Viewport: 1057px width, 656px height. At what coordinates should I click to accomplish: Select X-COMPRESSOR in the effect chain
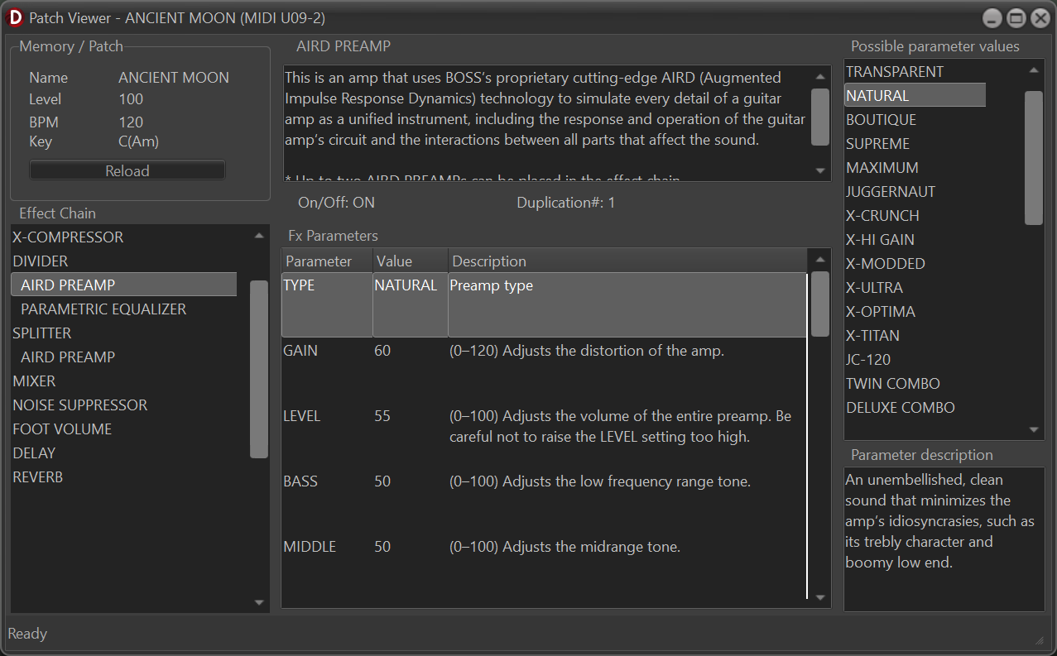click(68, 237)
